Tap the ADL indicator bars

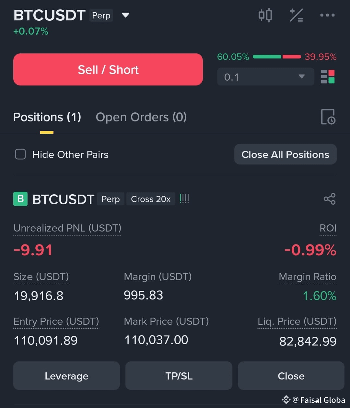(184, 199)
